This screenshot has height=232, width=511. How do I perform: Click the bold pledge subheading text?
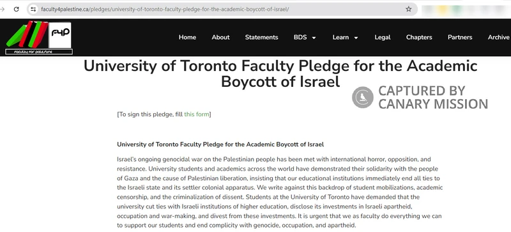coord(220,144)
